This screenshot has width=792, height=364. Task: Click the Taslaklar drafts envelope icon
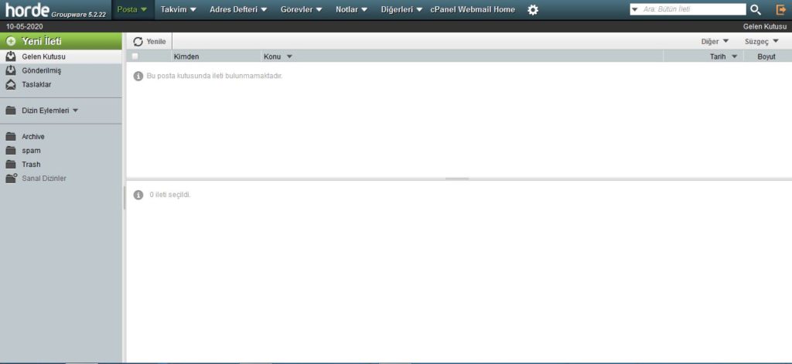[11, 84]
